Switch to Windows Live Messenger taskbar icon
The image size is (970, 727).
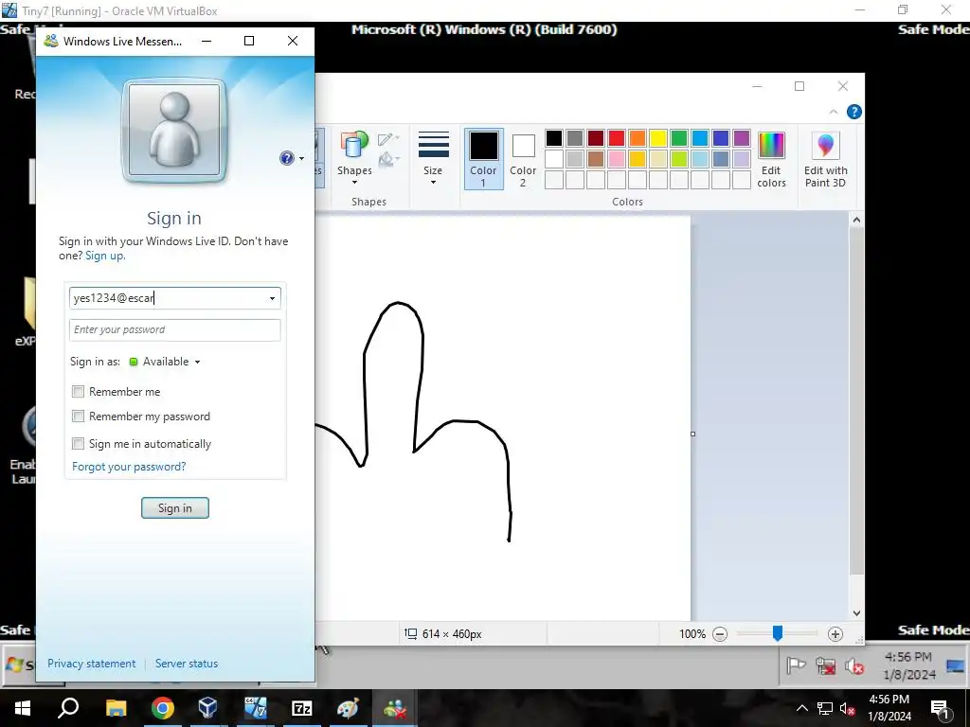click(395, 708)
